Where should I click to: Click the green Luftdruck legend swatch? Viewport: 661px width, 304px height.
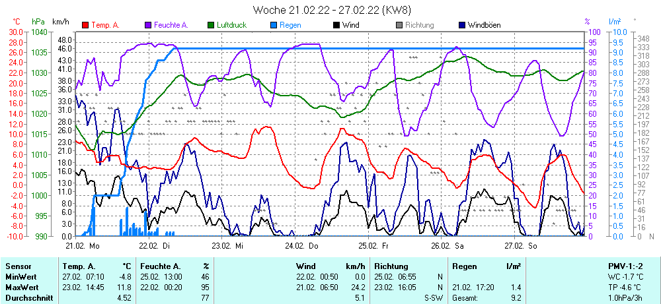click(211, 25)
